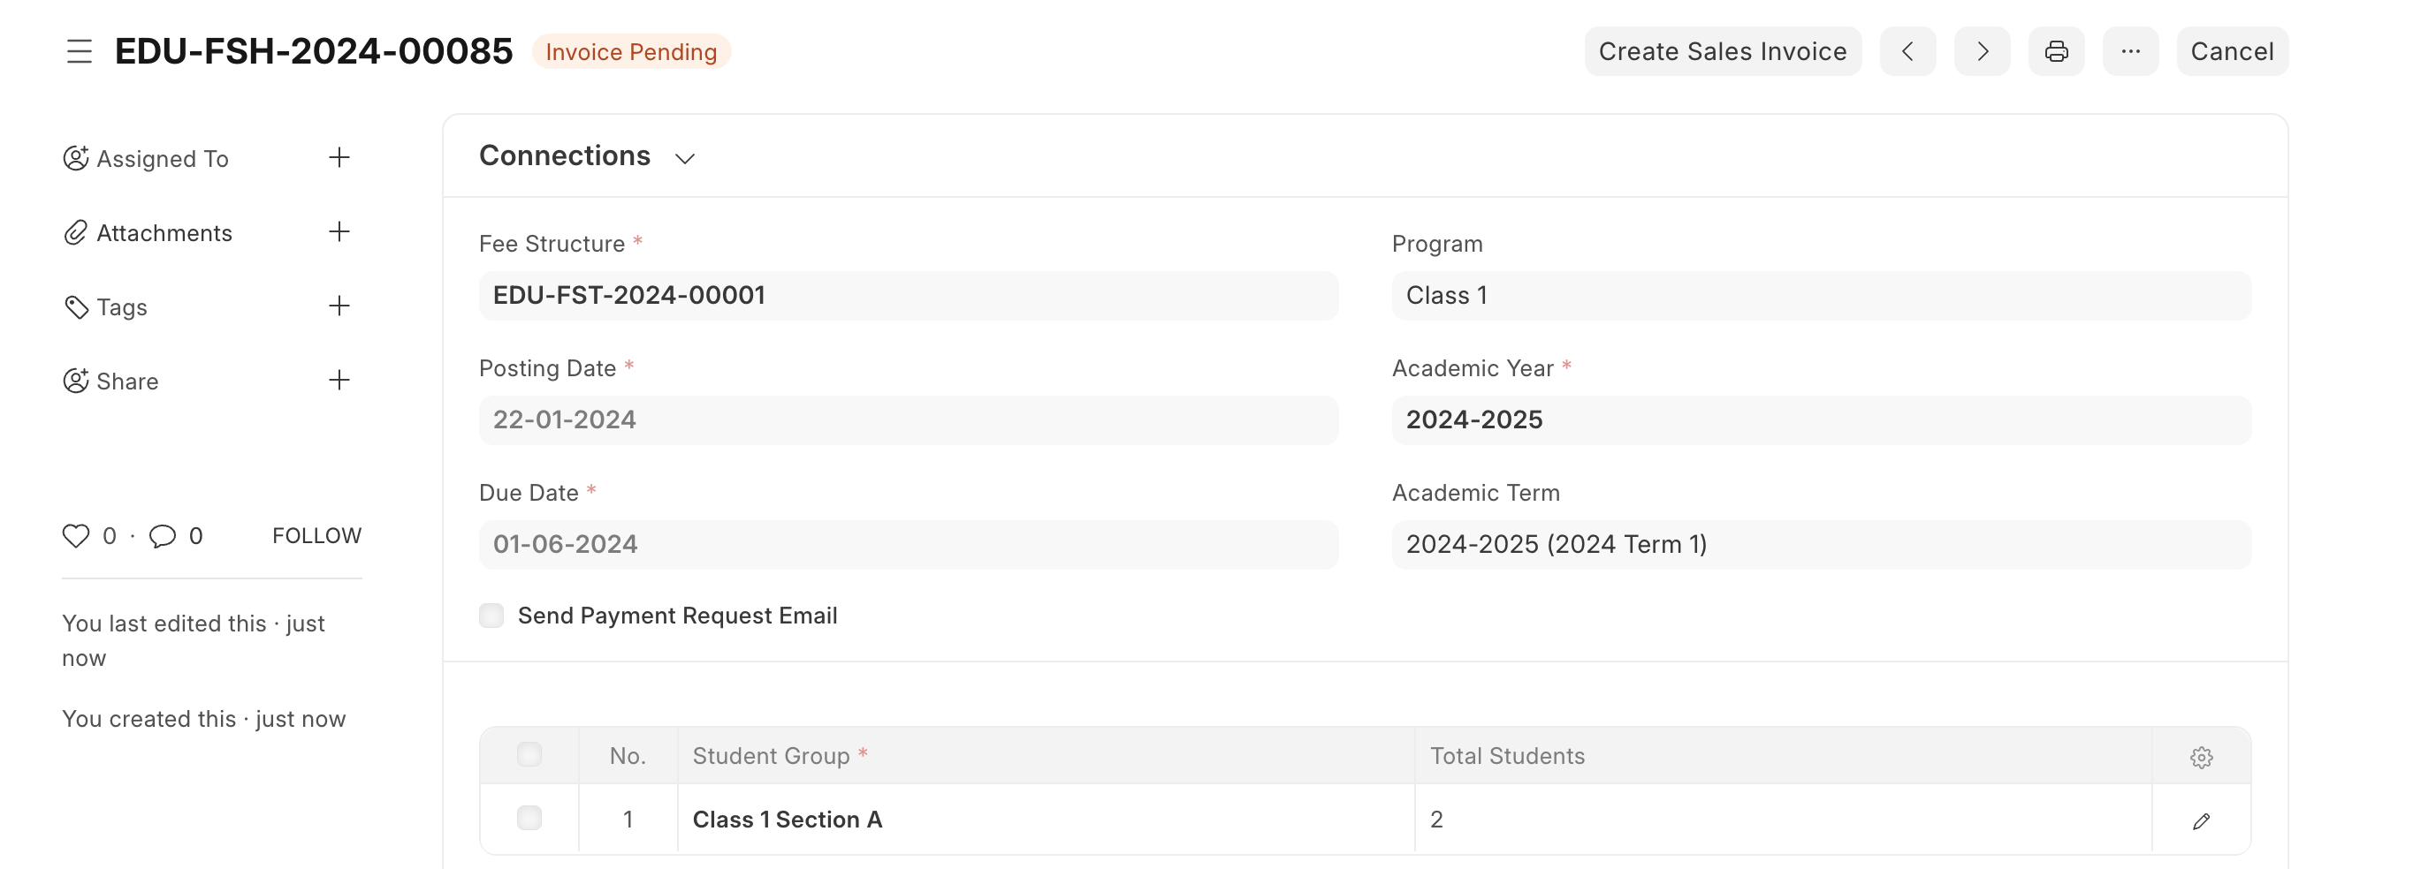The height and width of the screenshot is (869, 2413).
Task: Open the three-dots more actions menu
Action: click(2130, 51)
